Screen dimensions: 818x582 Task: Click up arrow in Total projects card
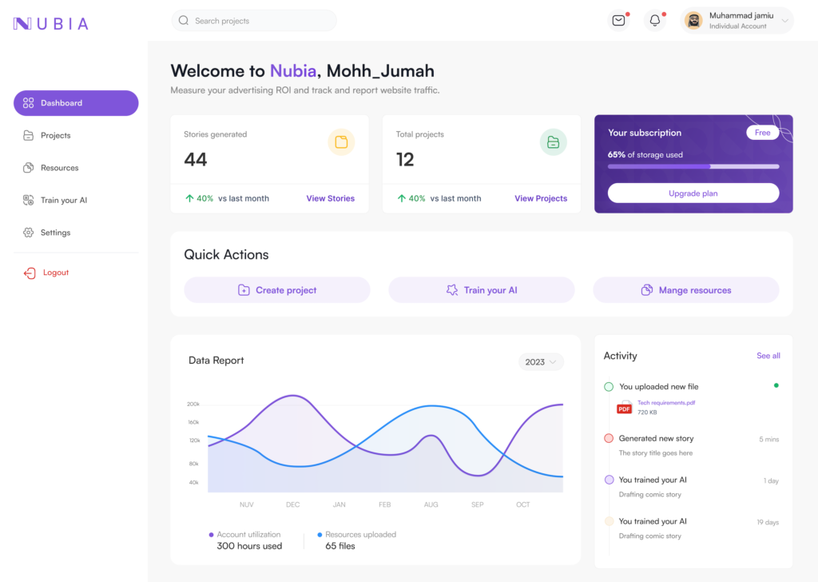401,198
